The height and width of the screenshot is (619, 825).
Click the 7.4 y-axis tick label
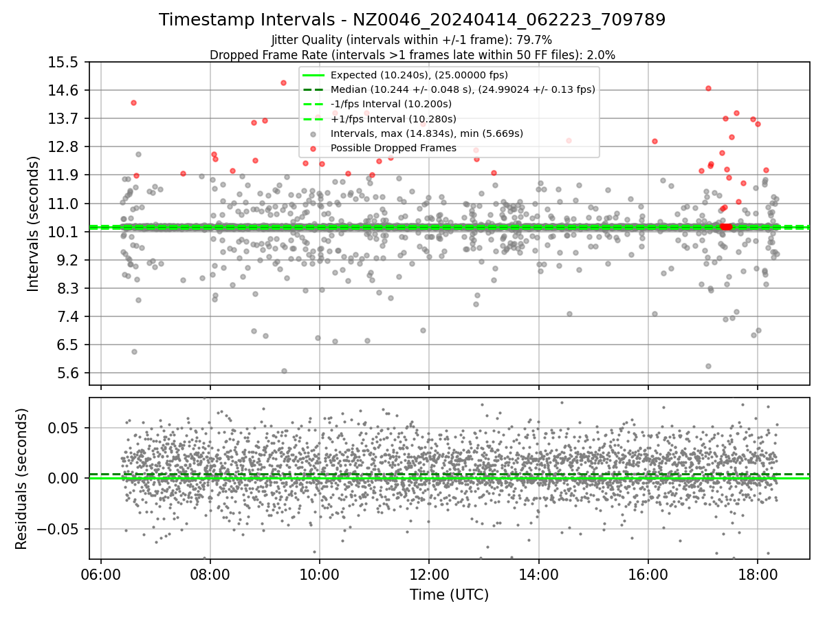click(69, 316)
